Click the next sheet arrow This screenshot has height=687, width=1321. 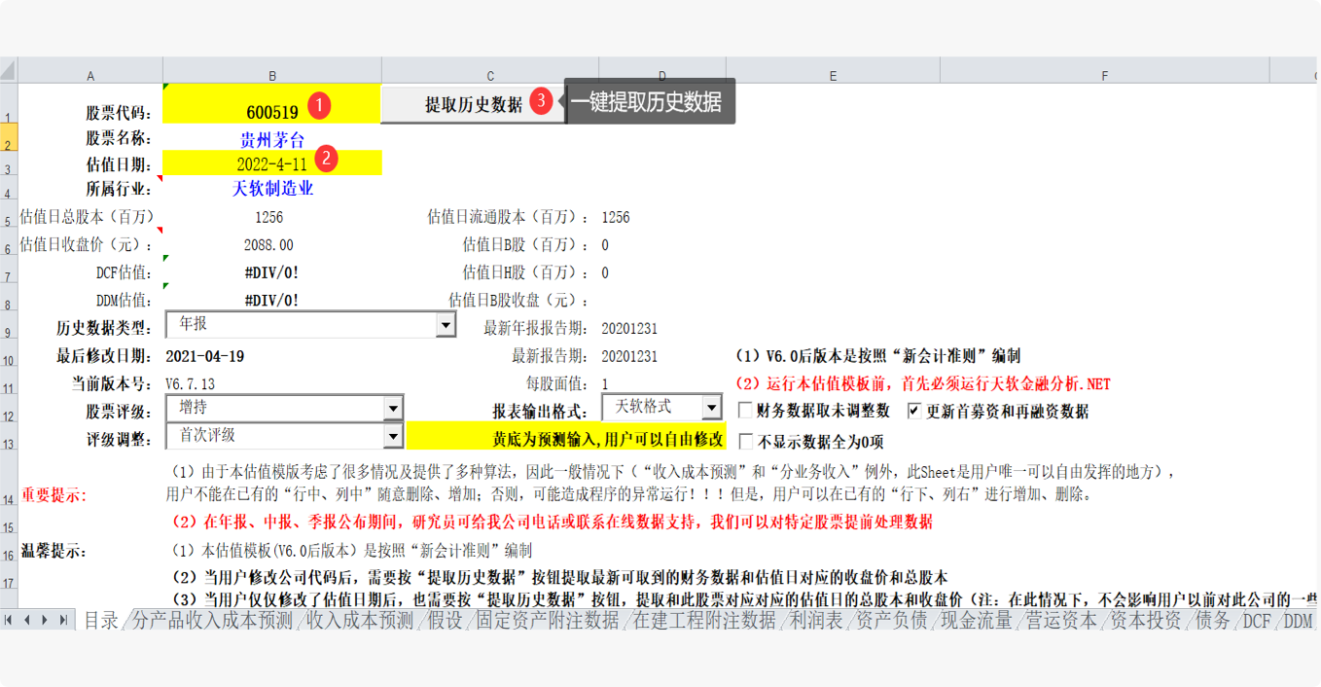[45, 620]
